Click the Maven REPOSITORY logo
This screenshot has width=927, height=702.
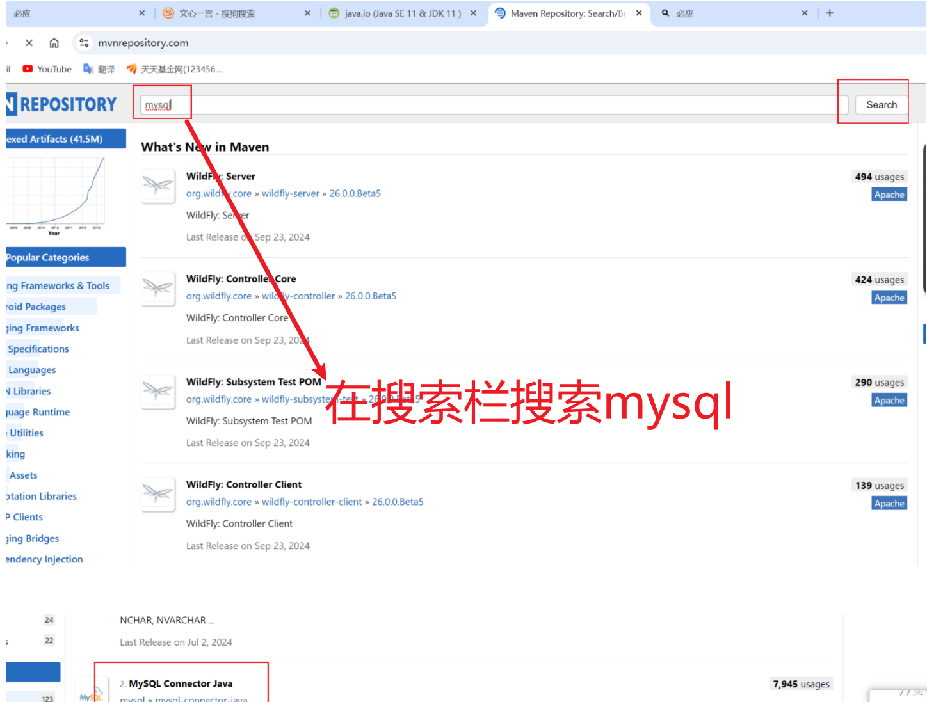point(62,104)
